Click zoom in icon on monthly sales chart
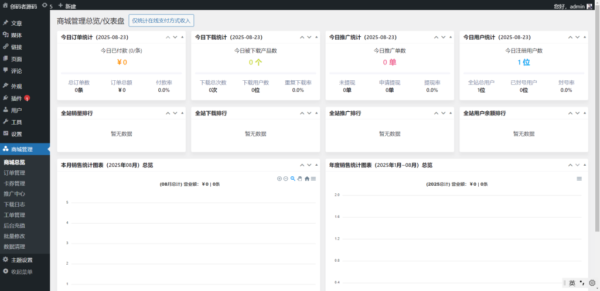600x291 pixels. pos(279,179)
